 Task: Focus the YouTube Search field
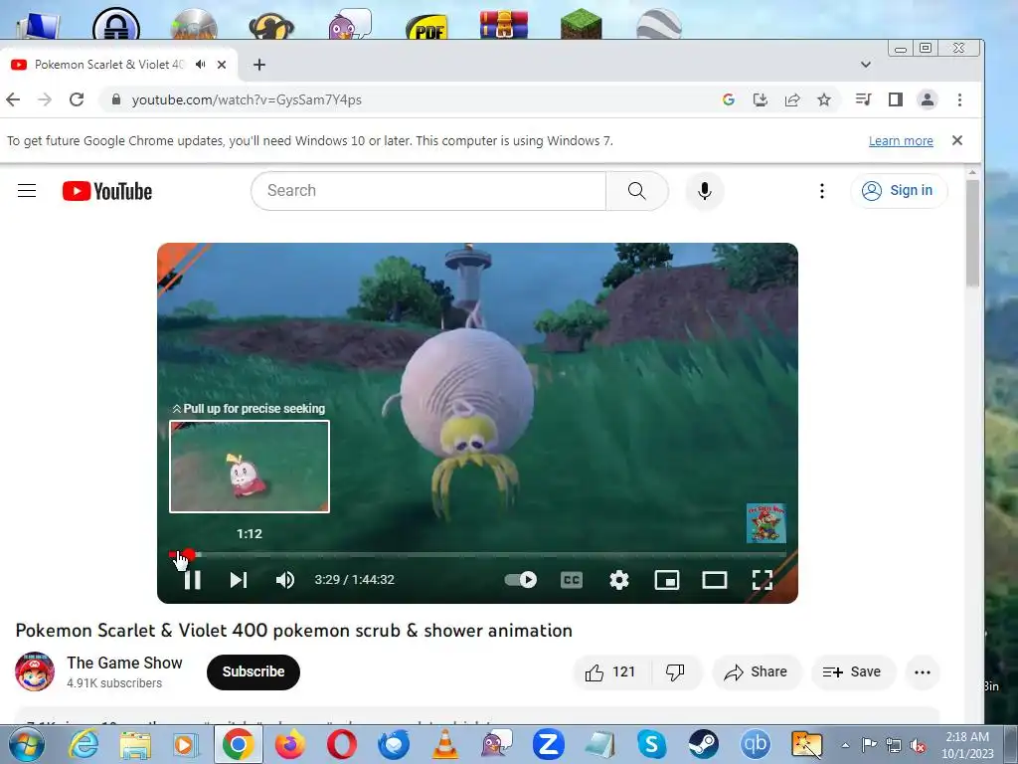pyautogui.click(x=428, y=190)
